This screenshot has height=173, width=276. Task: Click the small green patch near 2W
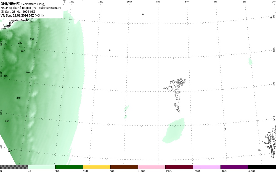tap(250, 61)
